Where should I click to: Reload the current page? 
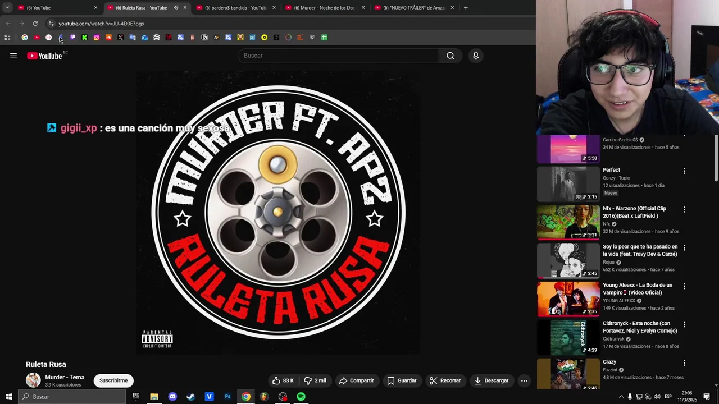[x=35, y=24]
